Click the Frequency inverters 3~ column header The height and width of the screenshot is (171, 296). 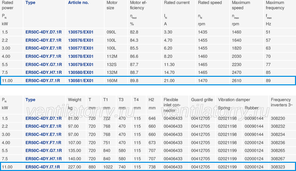tap(282, 102)
